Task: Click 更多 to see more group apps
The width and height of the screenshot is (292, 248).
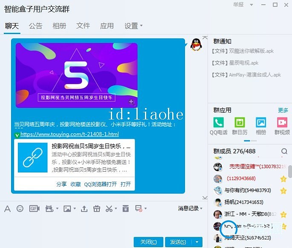Action: tap(283, 110)
